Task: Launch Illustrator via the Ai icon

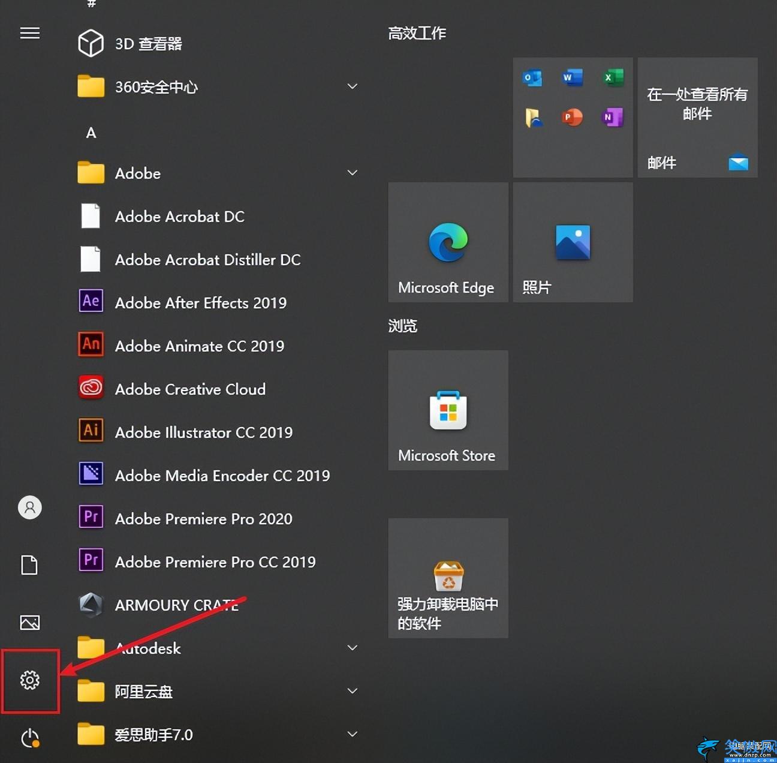Action: pyautogui.click(x=91, y=431)
